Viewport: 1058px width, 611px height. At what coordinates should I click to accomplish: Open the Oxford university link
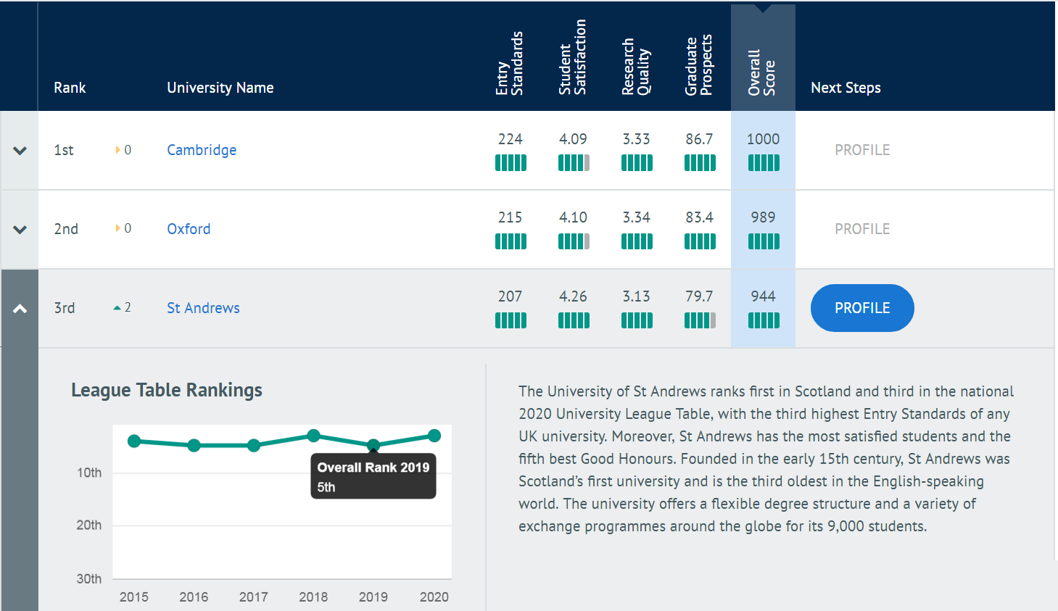coord(189,229)
